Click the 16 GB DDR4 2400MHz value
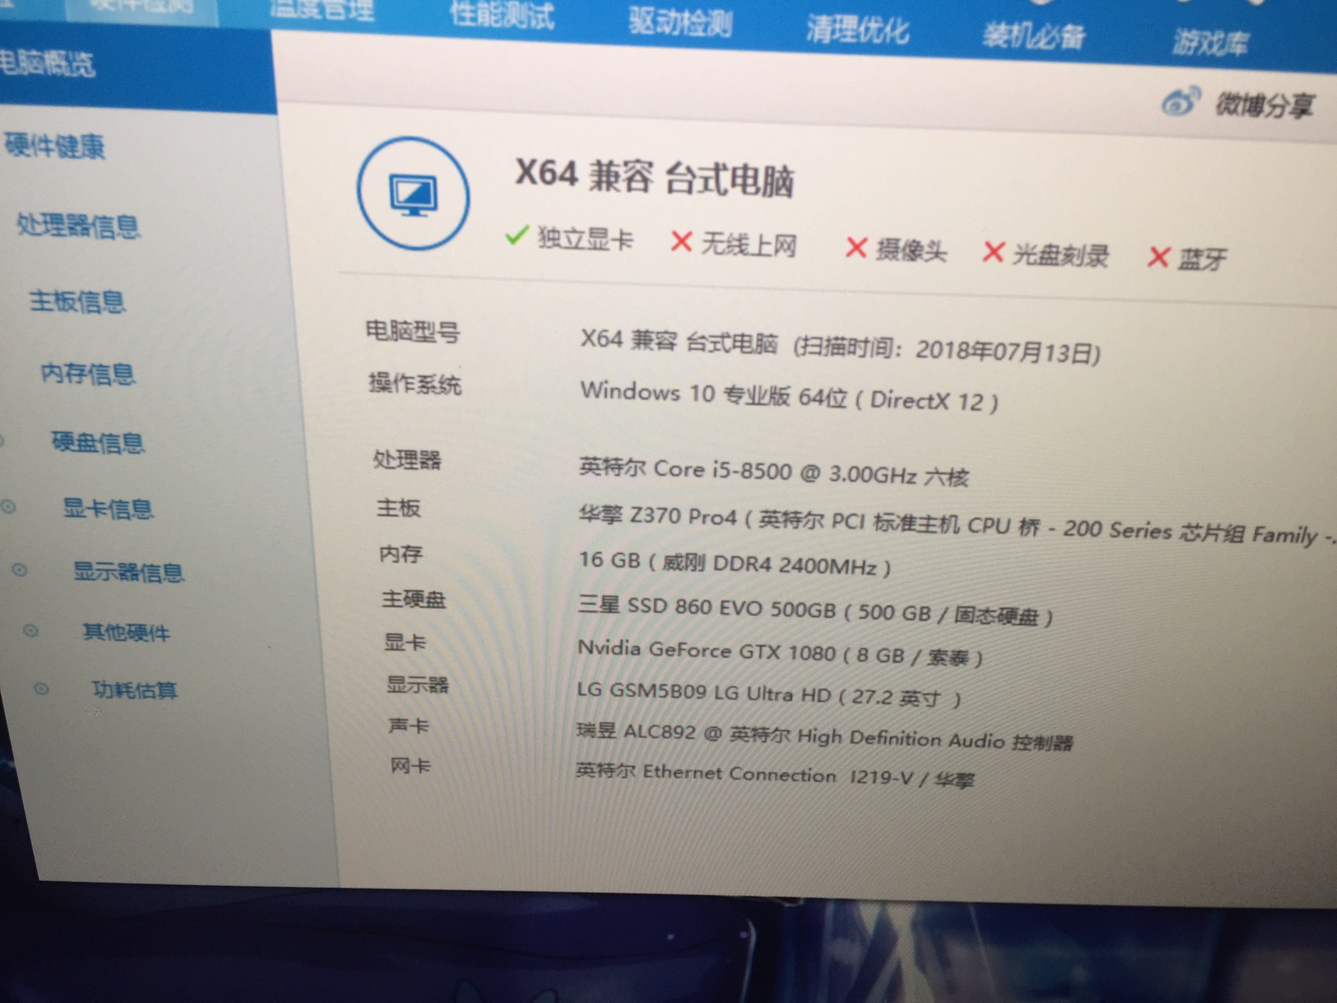The image size is (1337, 1003). point(736,564)
